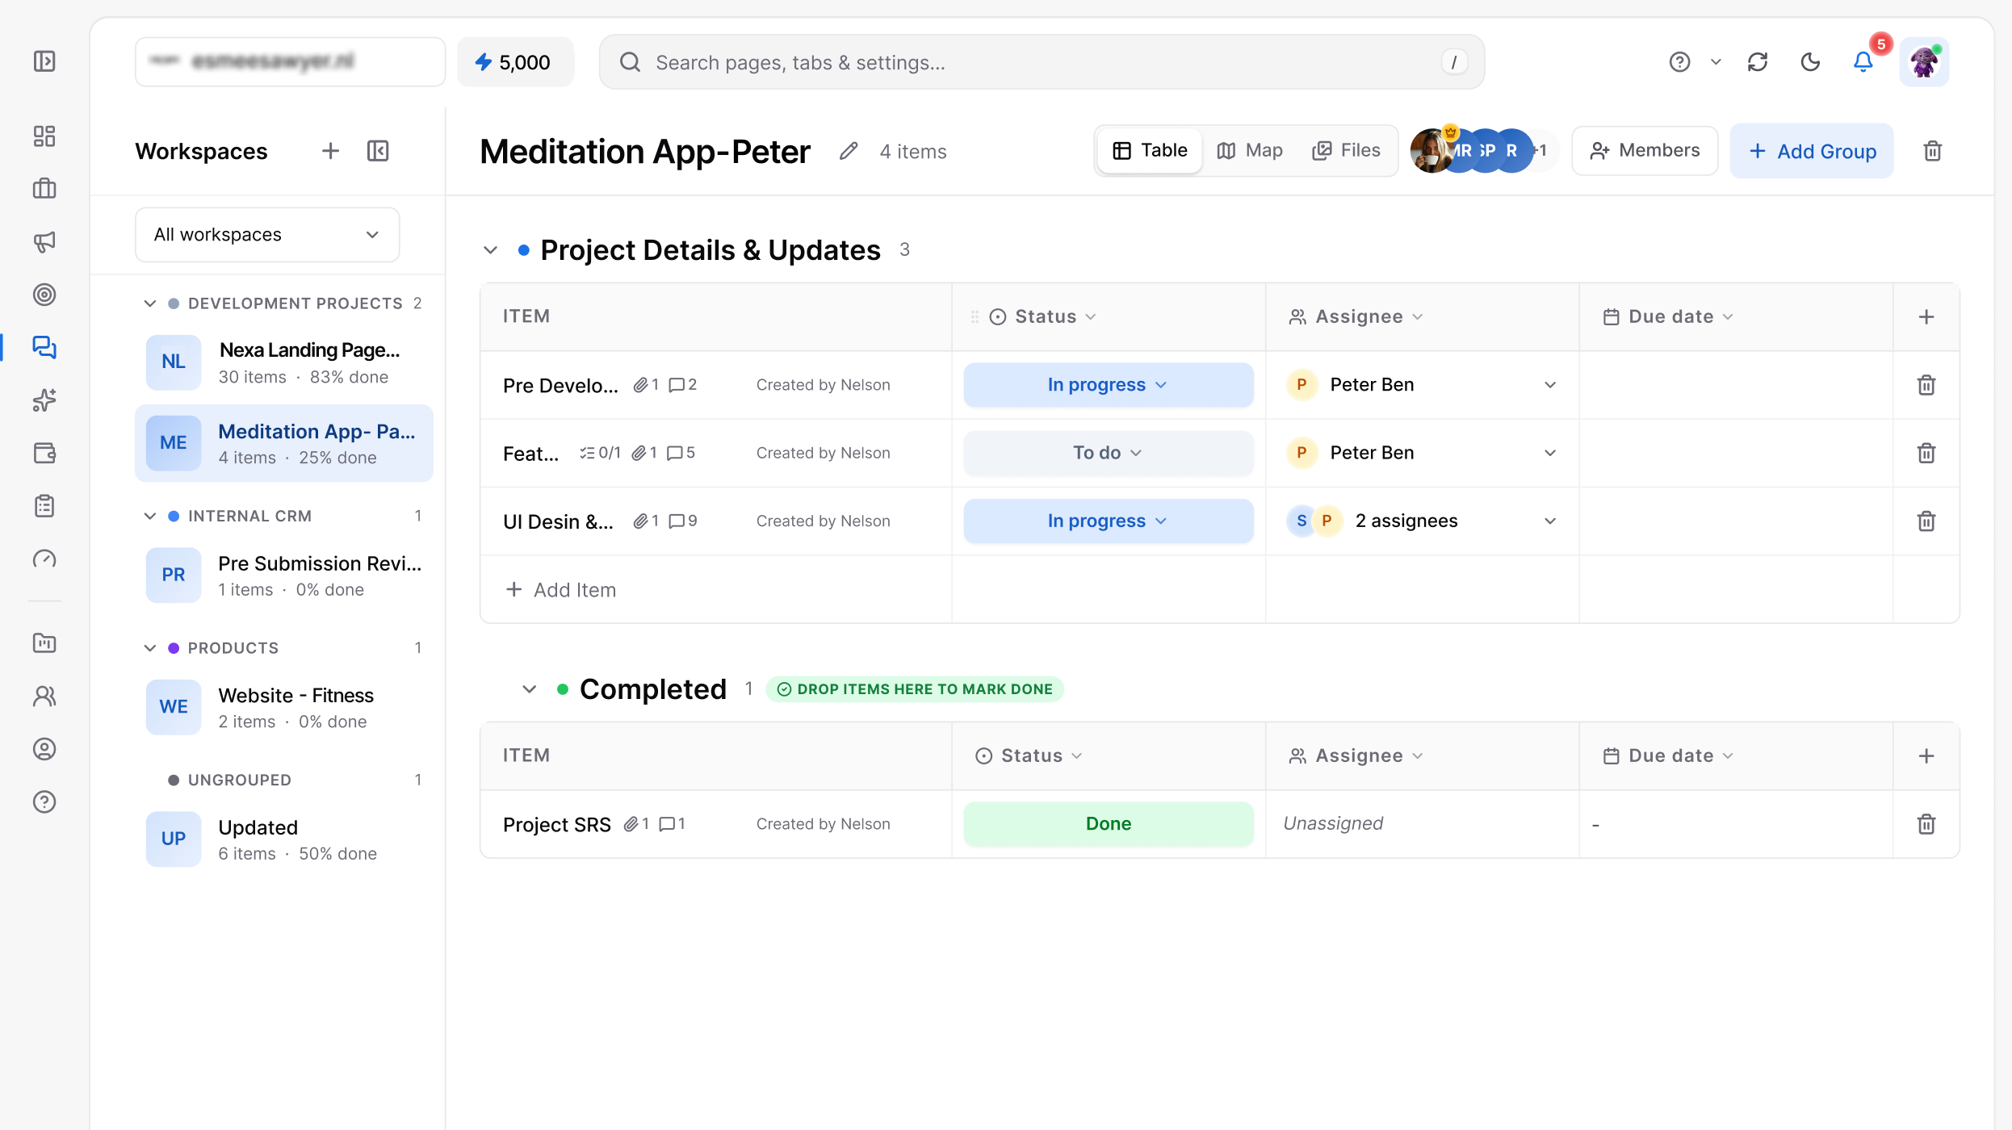The height and width of the screenshot is (1130, 2012).
Task: Open the wallet icon in sidebar
Action: pos(44,453)
